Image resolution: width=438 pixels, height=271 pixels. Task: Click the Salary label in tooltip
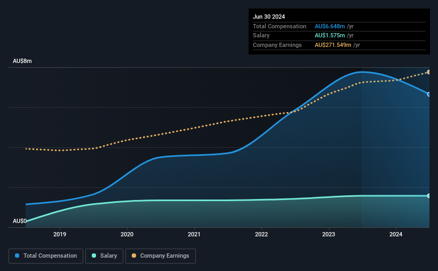pos(261,36)
